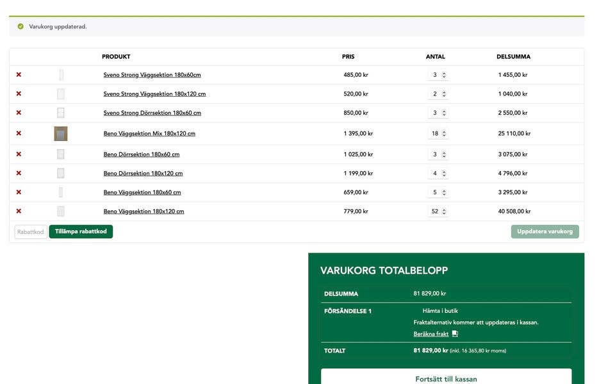Viewport: 615px width, 384px height.
Task: Select the Hämta i butik shipping option
Action: tap(440, 310)
